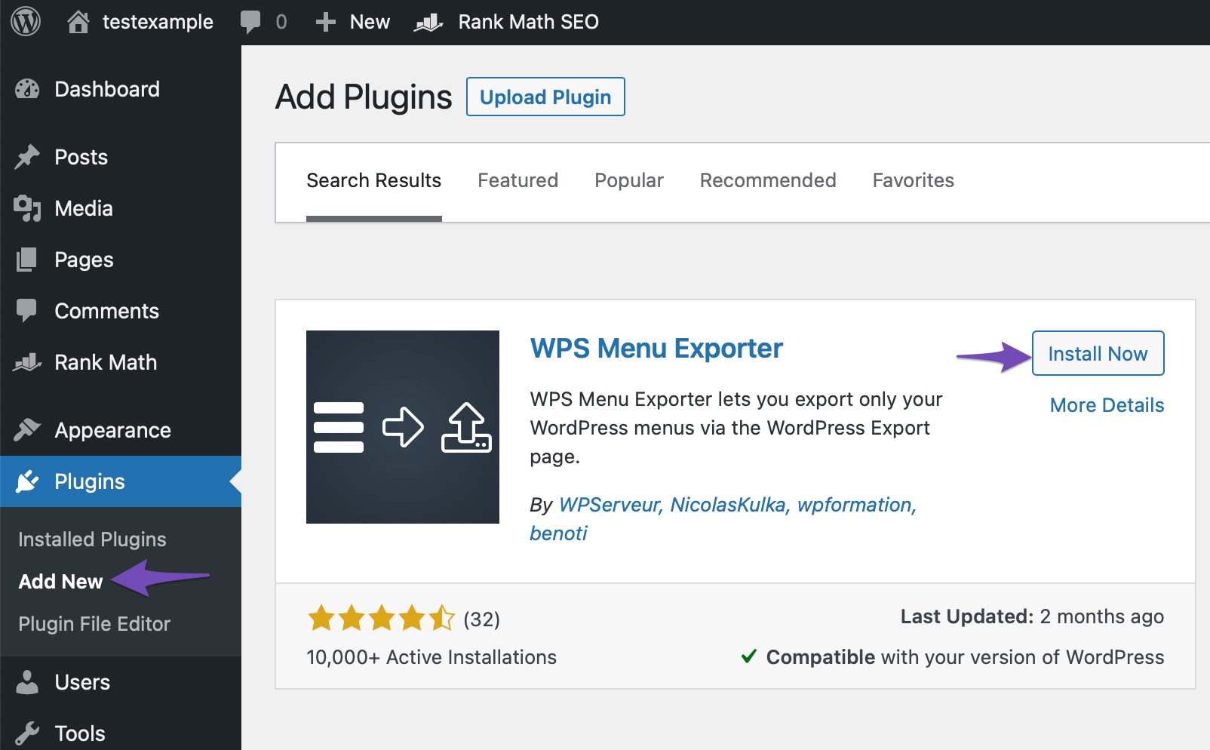Switch to the Popular tab
1210x750 pixels.
point(629,180)
